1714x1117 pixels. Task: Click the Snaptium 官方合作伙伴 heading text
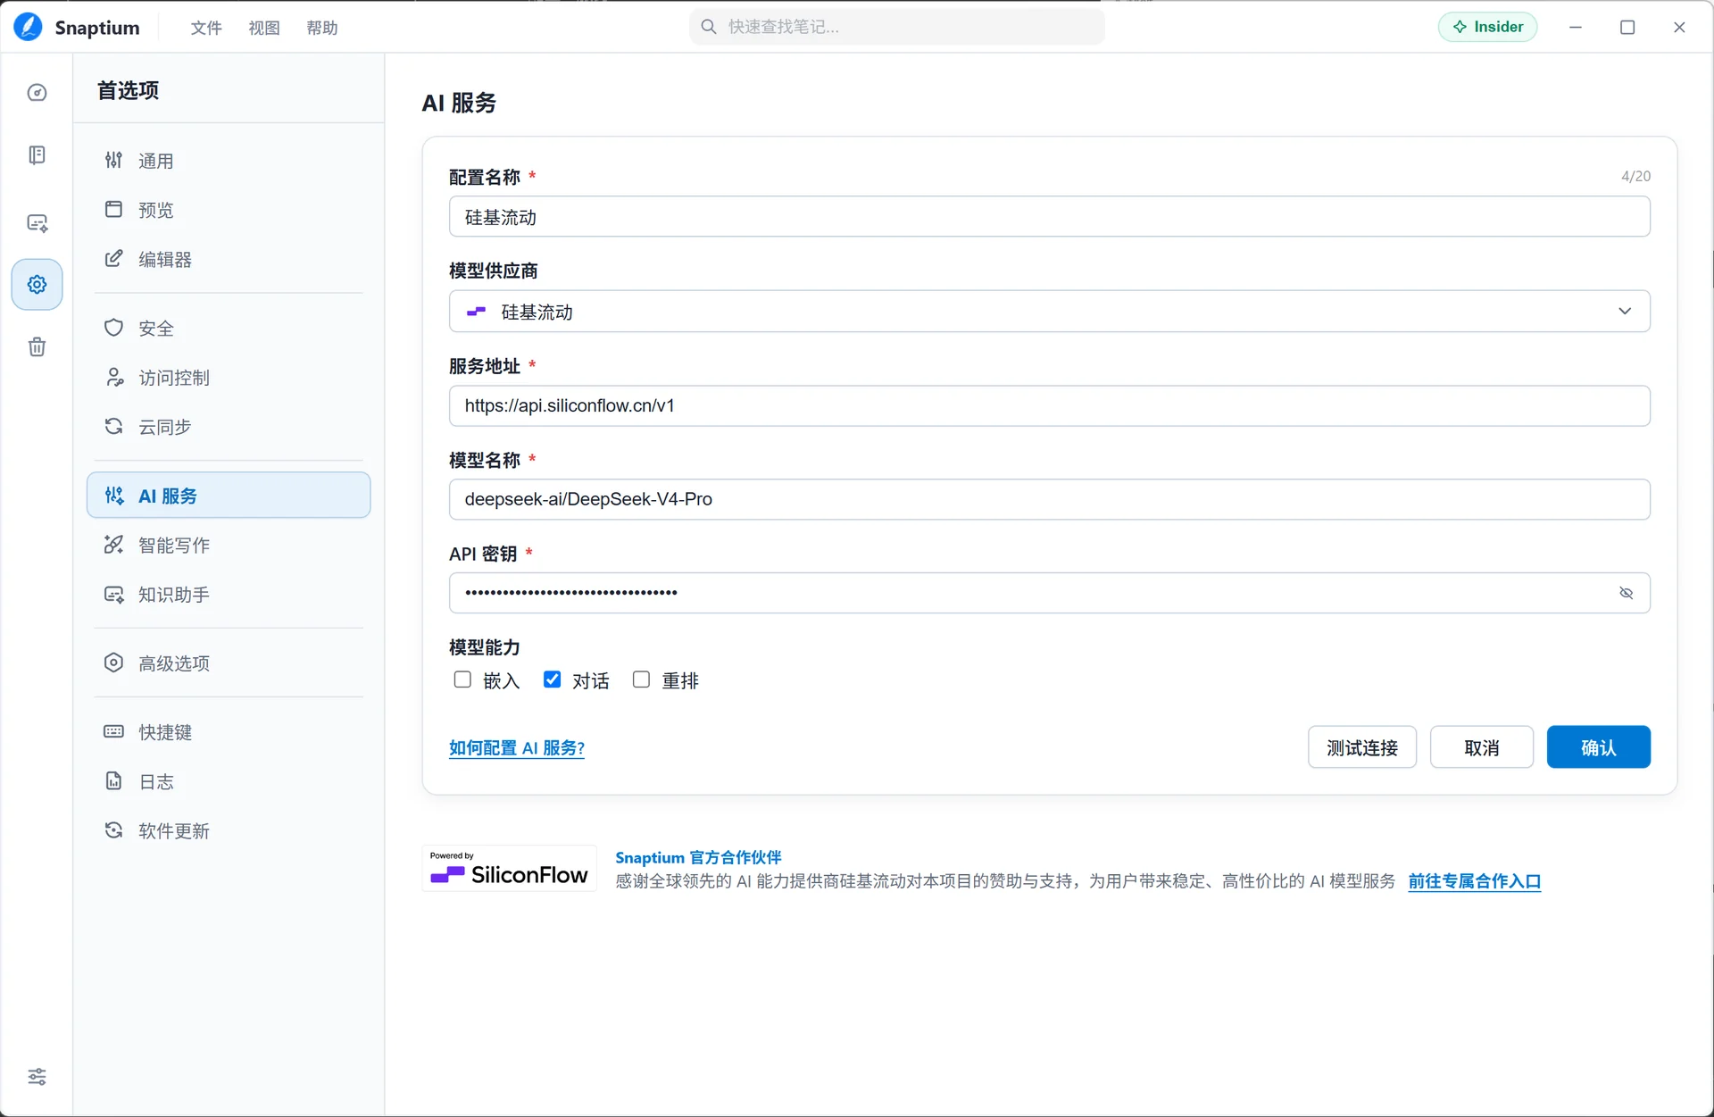698,857
